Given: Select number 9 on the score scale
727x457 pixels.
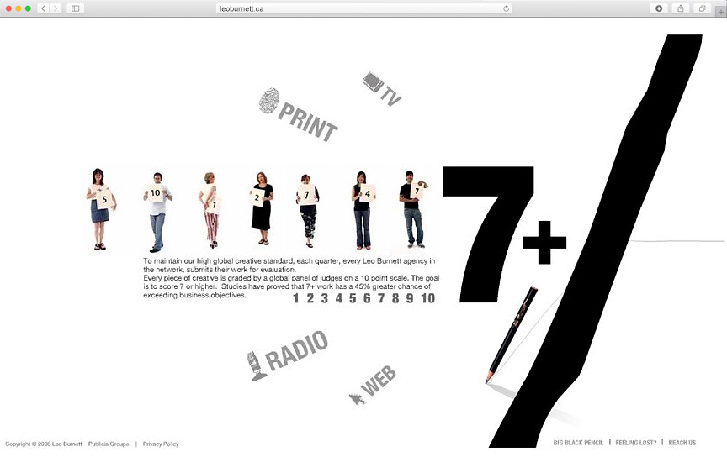Looking at the screenshot, I should point(410,298).
